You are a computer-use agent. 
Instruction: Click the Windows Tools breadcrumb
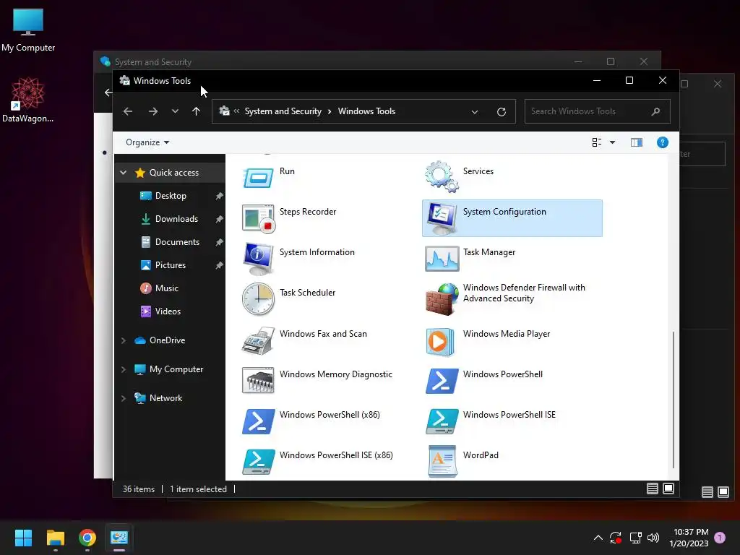366,111
